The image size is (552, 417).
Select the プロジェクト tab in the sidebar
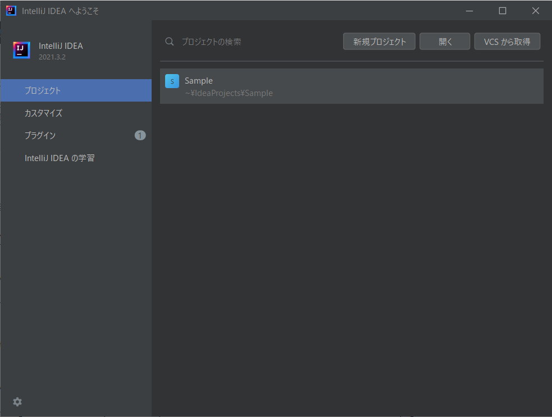click(76, 90)
